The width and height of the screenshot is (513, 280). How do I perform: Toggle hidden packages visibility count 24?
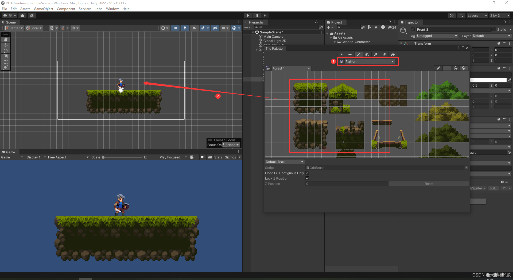(x=392, y=27)
